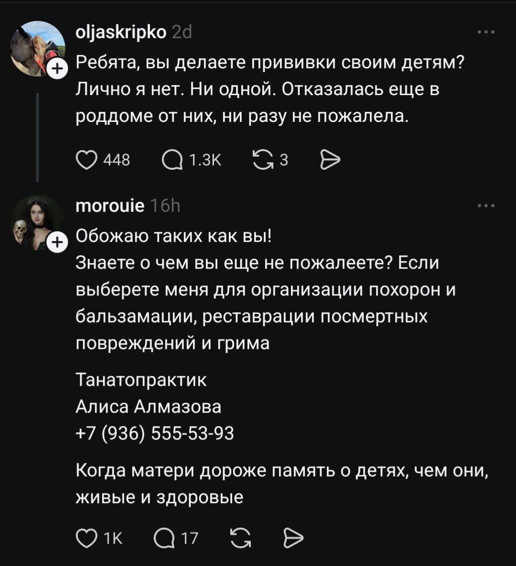Repost the oljaskripko post
This screenshot has width=516, height=566.
coord(261,160)
